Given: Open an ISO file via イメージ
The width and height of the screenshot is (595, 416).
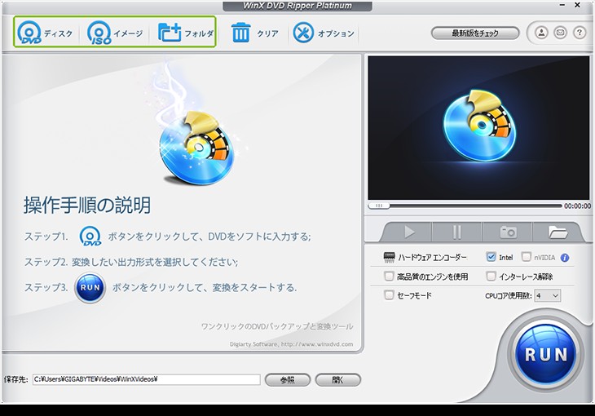Looking at the screenshot, I should (x=115, y=33).
